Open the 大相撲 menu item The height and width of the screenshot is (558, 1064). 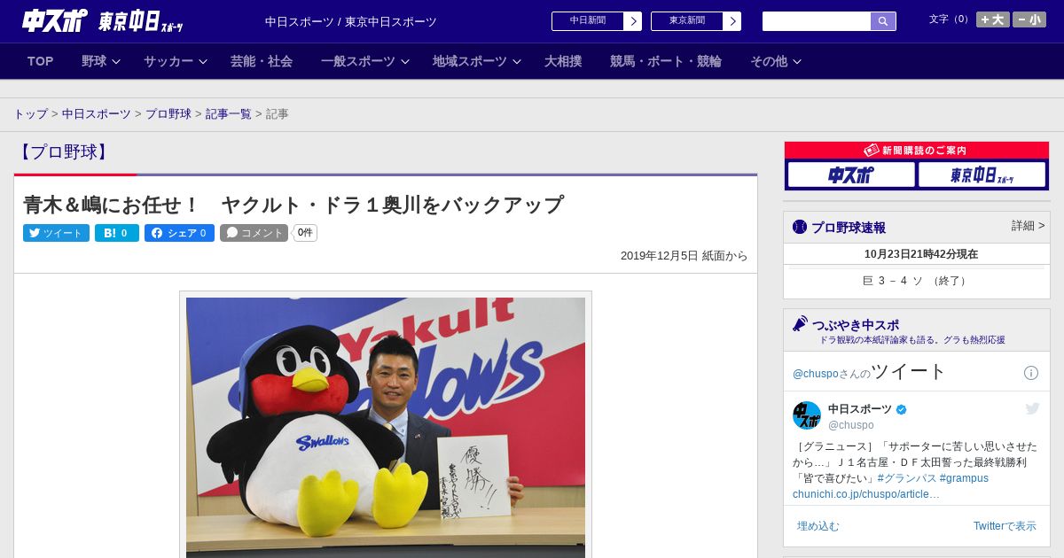(x=563, y=61)
